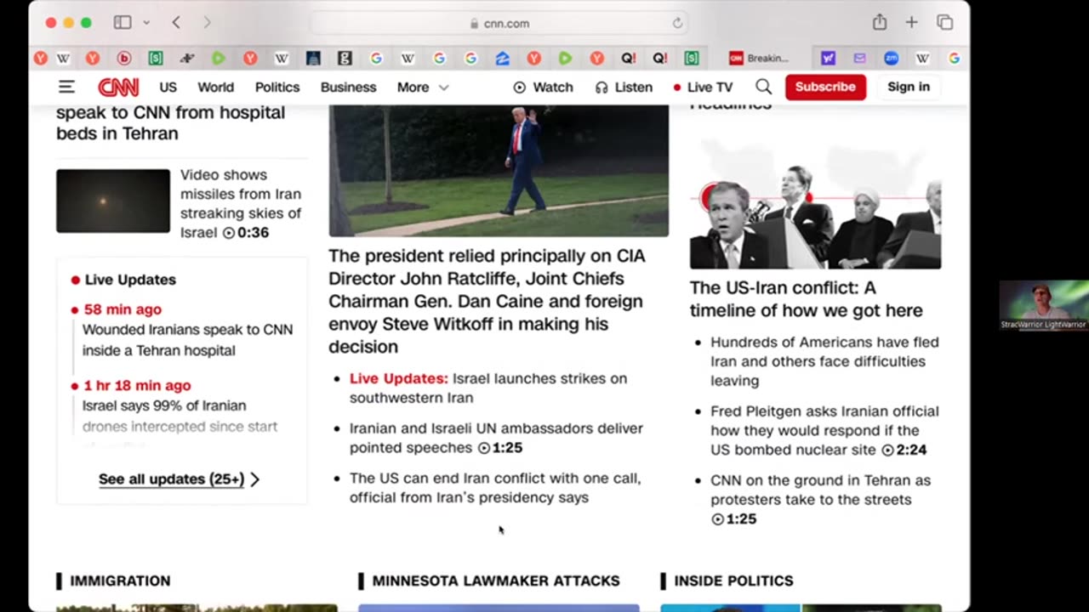1089x612 pixels.
Task: Open 'Wounded Iranians speak to CNN' update
Action: [187, 340]
